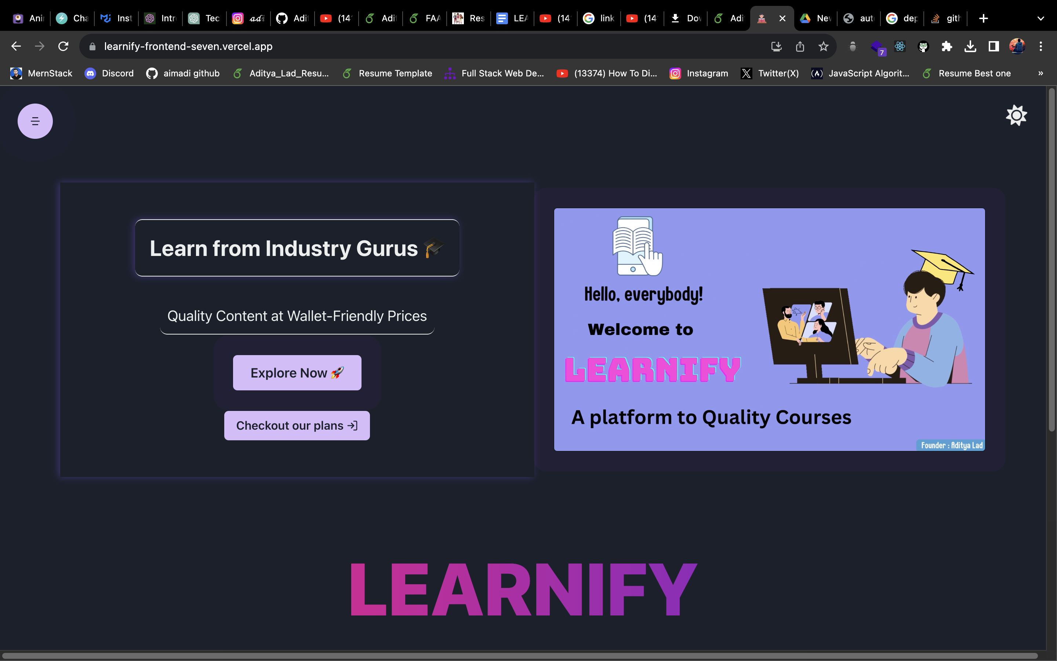Reload the current page
Screen dimensions: 1057x661
(x=64, y=46)
